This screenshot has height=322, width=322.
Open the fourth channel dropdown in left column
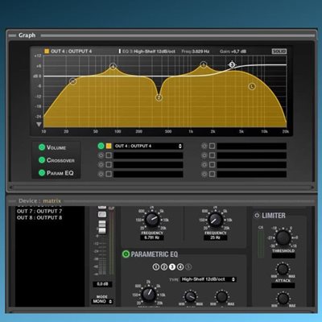click(x=148, y=174)
